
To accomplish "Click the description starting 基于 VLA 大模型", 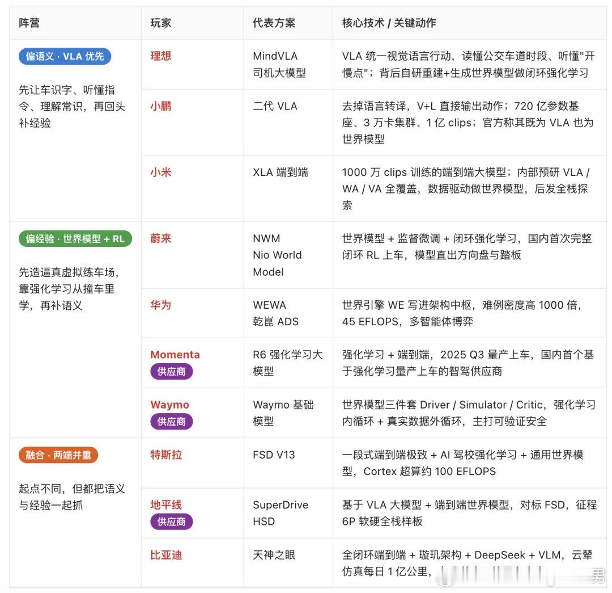I will 470,513.
